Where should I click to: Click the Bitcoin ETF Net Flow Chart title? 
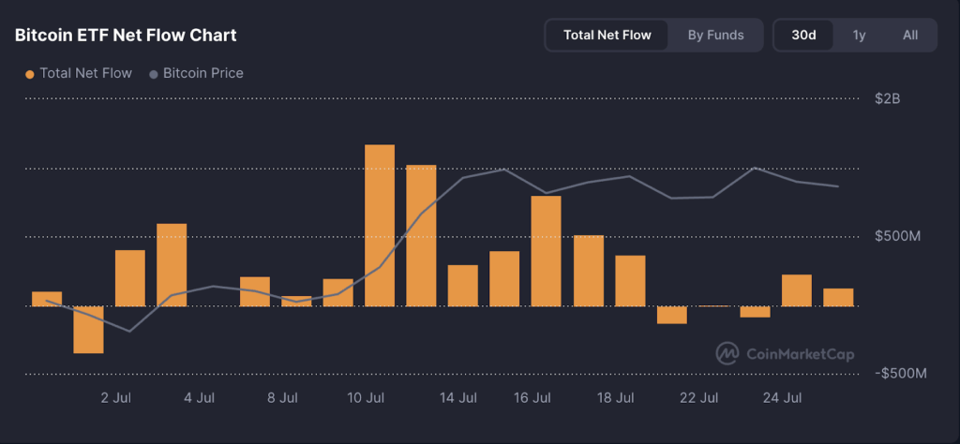pos(126,36)
